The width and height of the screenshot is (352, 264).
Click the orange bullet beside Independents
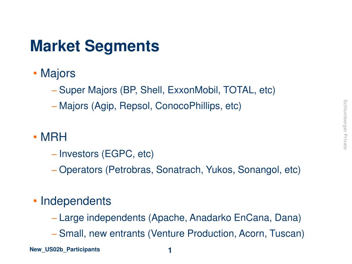pos(35,201)
